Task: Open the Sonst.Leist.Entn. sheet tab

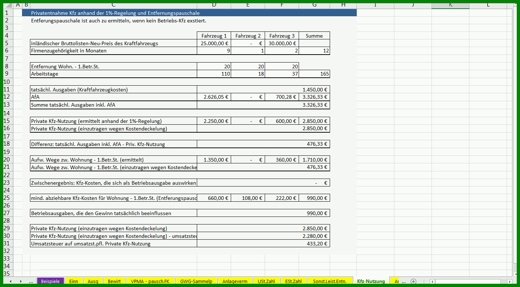Action: [330, 281]
